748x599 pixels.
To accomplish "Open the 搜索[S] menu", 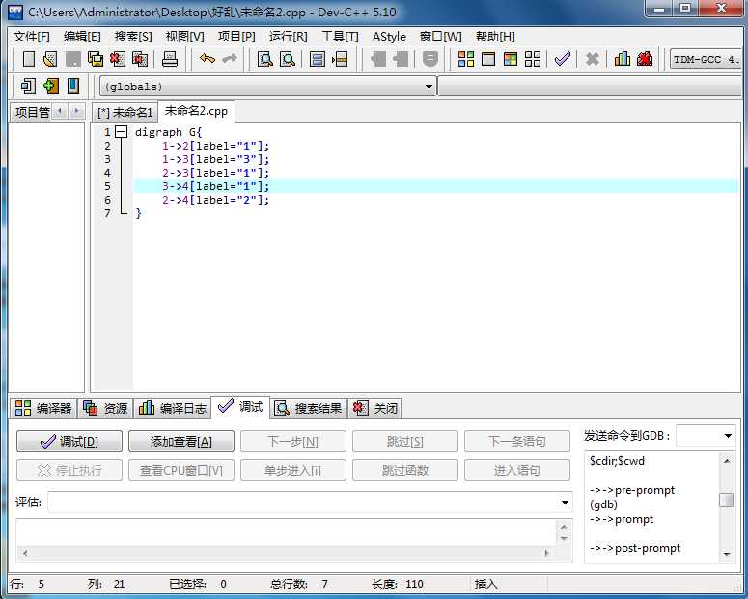I will (x=133, y=37).
